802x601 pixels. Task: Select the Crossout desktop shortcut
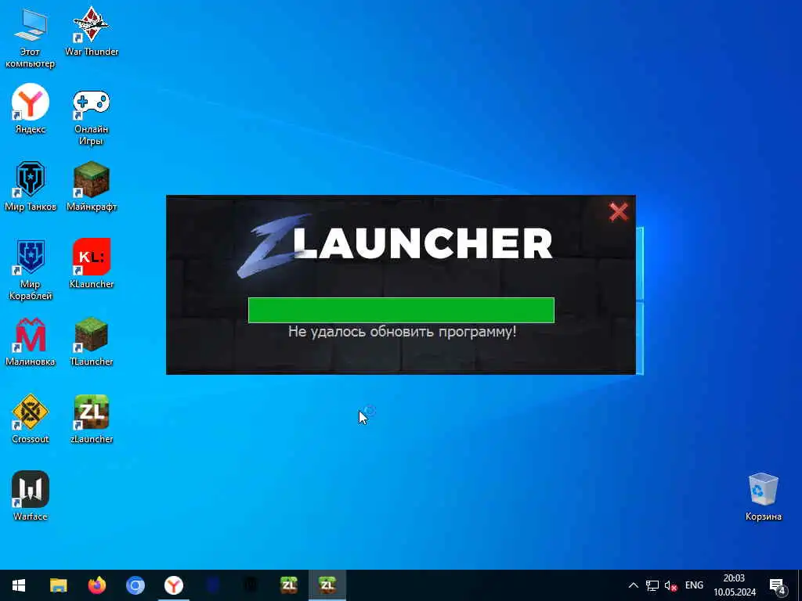click(x=31, y=419)
